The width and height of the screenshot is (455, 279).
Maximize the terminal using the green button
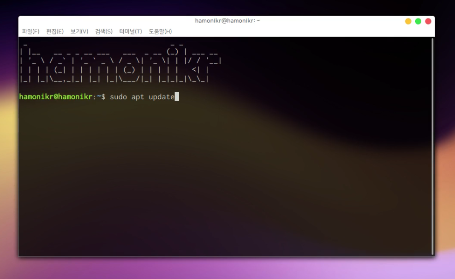pos(418,21)
